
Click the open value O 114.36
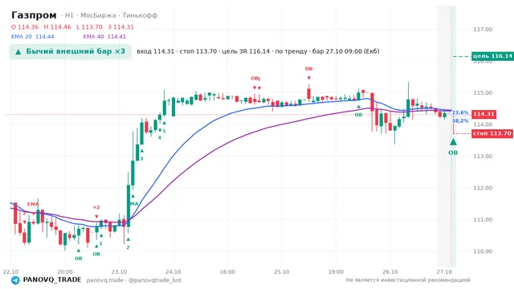pyautogui.click(x=25, y=27)
